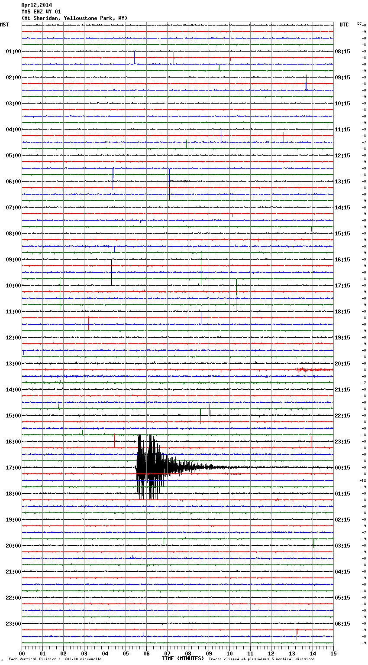Select the 07:00 MST row label
Screen dimensions: 368x665
pos(13,208)
